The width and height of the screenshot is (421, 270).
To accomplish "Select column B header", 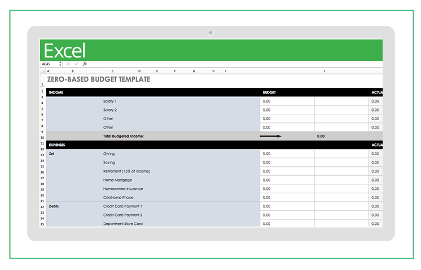I will pyautogui.click(x=72, y=72).
